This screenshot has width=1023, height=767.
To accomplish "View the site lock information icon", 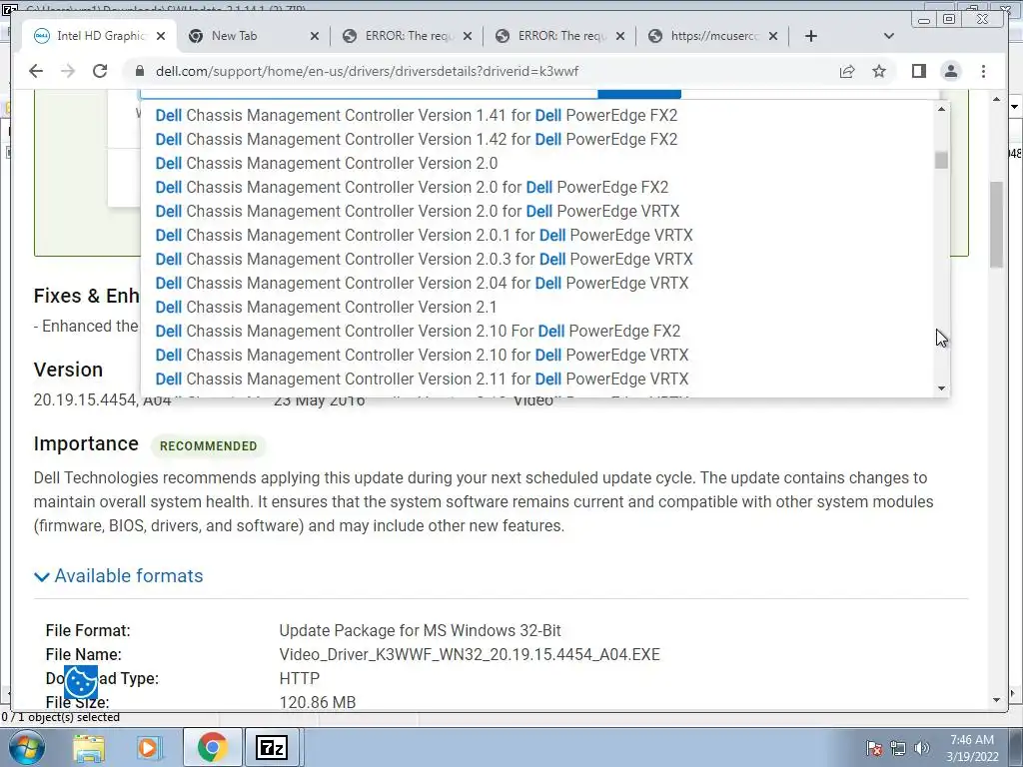I will tap(138, 71).
